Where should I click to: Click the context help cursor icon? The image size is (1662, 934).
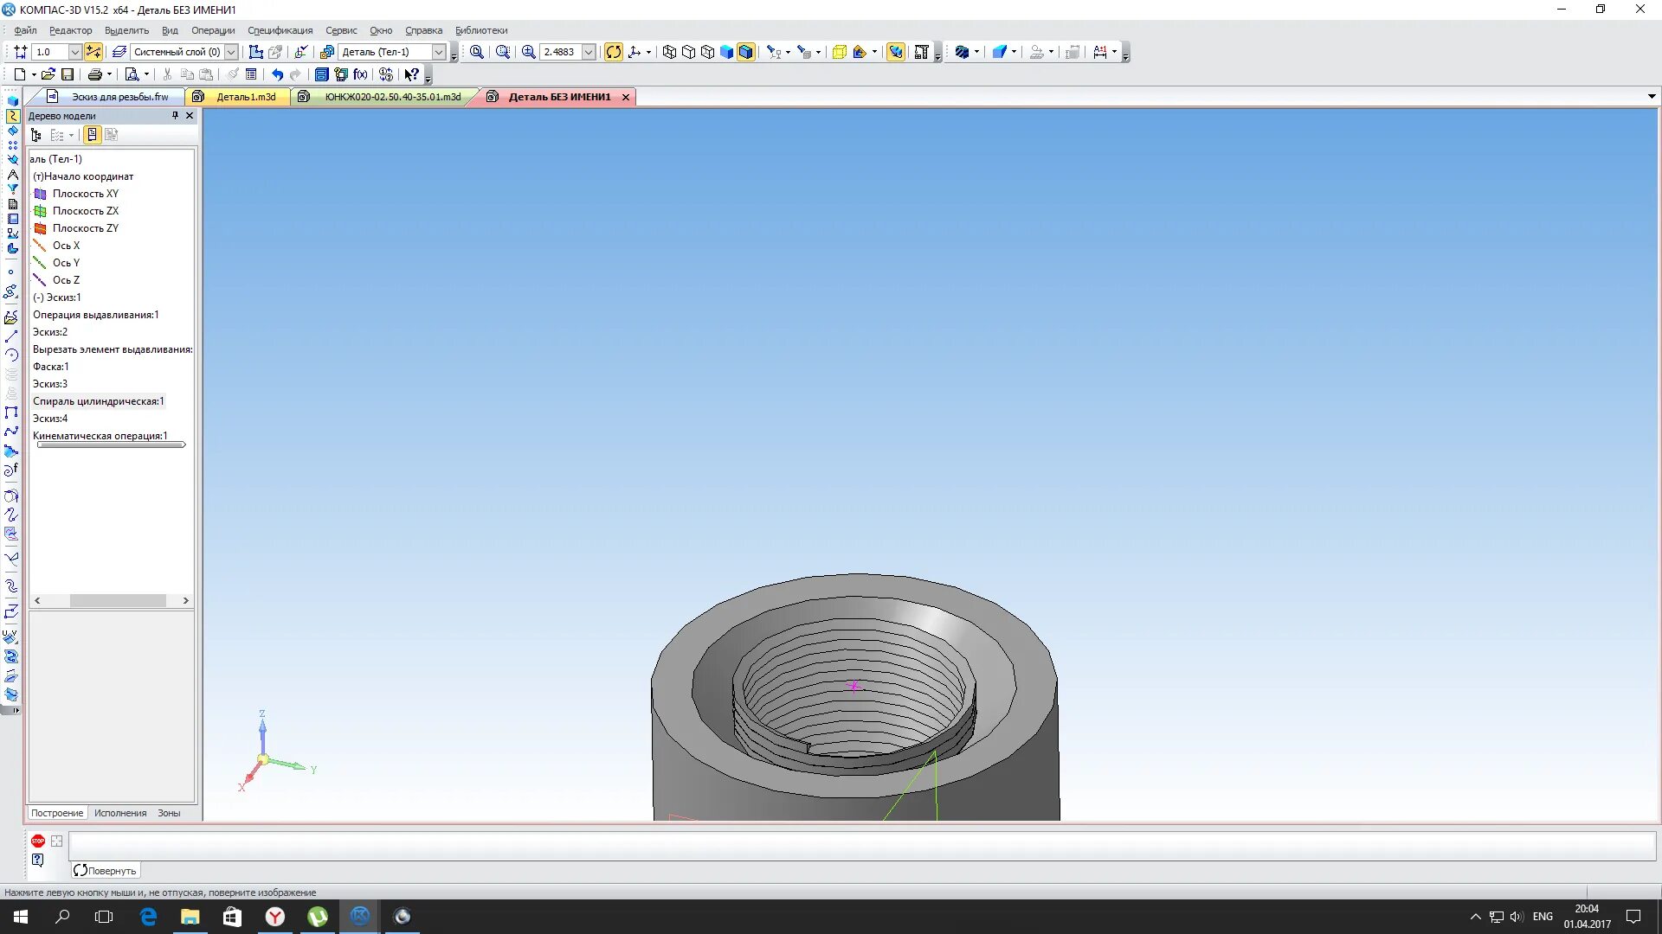coord(412,74)
